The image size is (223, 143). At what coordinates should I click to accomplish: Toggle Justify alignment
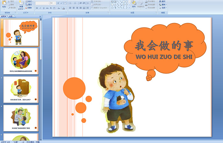pos(81,8)
